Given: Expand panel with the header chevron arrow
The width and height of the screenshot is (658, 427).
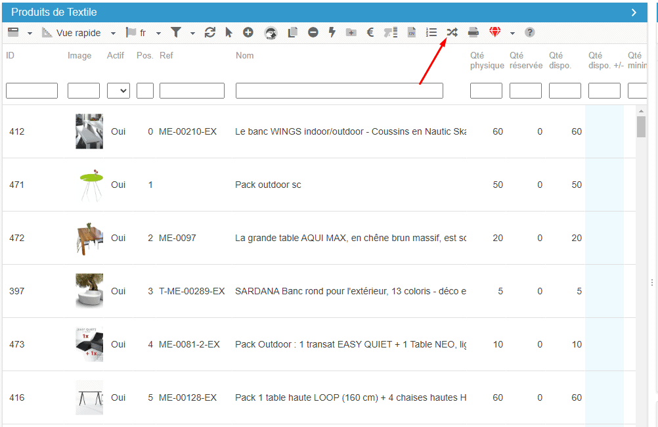Looking at the screenshot, I should click(x=634, y=12).
